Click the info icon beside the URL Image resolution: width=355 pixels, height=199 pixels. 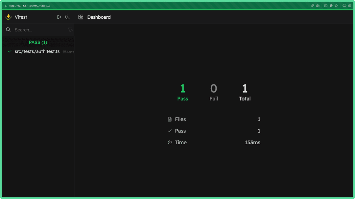click(x=6, y=6)
